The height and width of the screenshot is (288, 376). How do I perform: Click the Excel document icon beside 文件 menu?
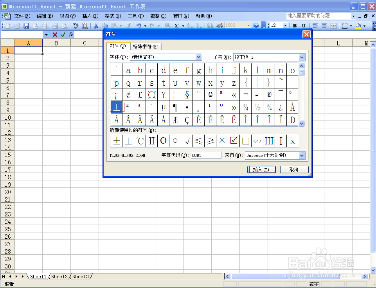pos(7,16)
